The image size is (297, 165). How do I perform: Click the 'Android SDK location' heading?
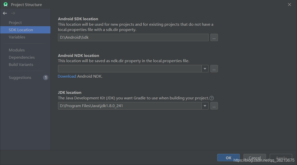click(x=78, y=19)
